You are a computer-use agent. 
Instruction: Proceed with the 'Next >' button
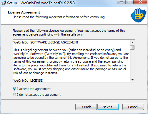tap(108, 107)
